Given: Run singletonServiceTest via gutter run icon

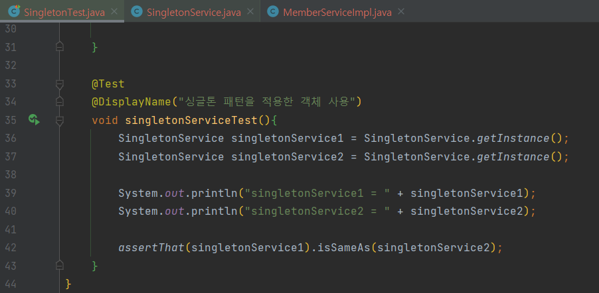Looking at the screenshot, I should coord(34,120).
